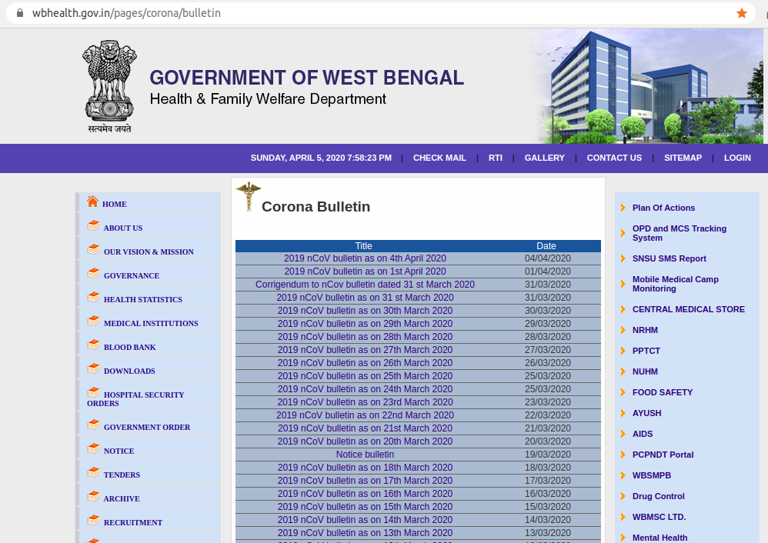Click the browser address bar URL
Viewport: 768px width, 543px height.
click(126, 13)
